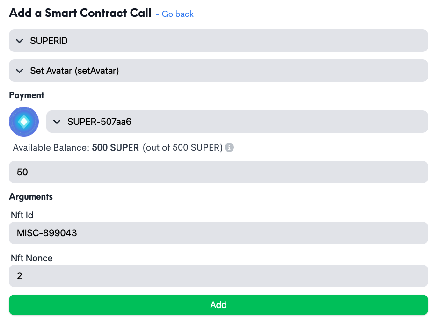Click the Add a Smart Contract Call title

80,13
